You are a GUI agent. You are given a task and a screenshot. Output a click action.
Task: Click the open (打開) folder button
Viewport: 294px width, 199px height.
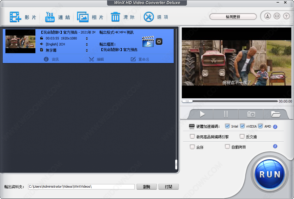[x=168, y=187]
